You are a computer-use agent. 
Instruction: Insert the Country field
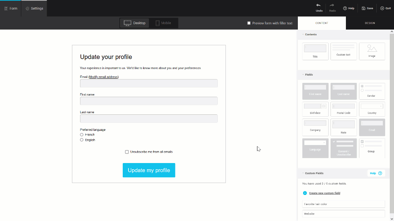[372, 109]
